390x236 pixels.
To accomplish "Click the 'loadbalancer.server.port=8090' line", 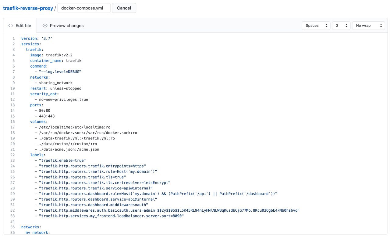I will coord(109,216).
